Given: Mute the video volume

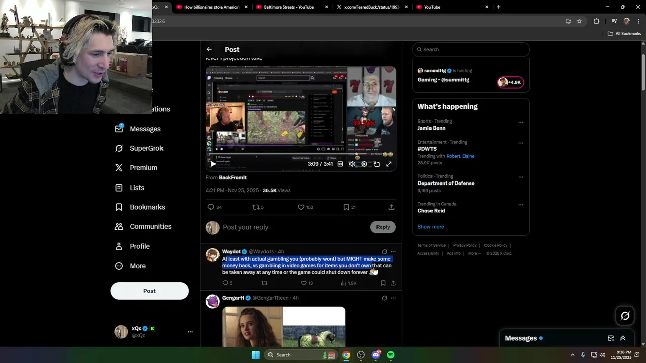Looking at the screenshot, I should click(x=352, y=164).
